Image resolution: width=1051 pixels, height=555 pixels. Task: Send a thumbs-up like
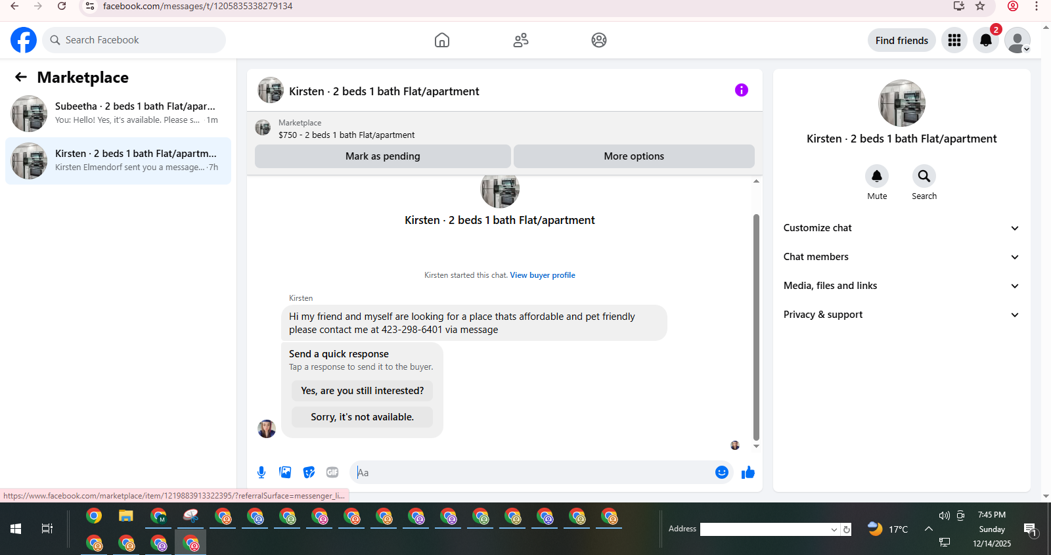748,472
